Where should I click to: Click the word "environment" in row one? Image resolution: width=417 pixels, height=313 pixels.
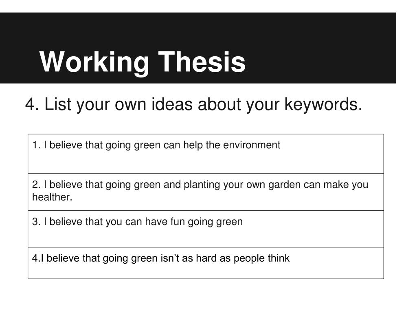pos(252,145)
